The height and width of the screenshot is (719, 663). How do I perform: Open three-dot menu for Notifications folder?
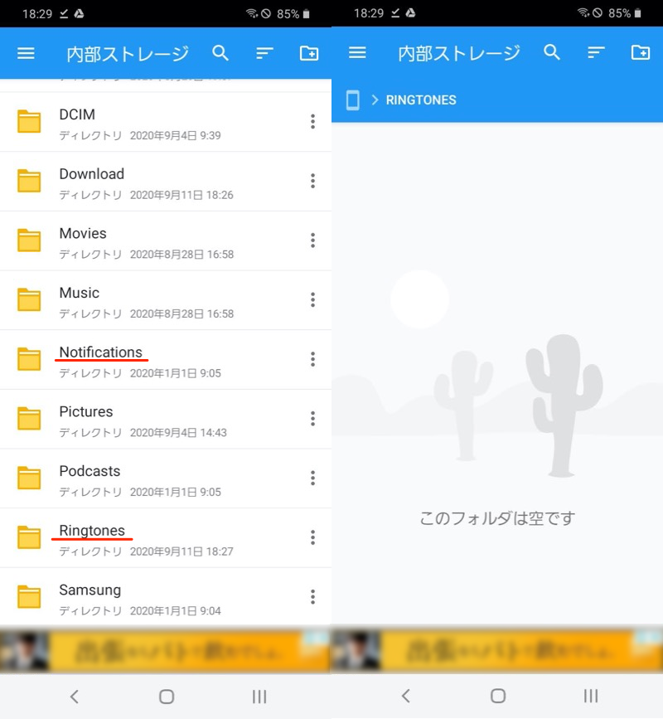click(x=312, y=359)
